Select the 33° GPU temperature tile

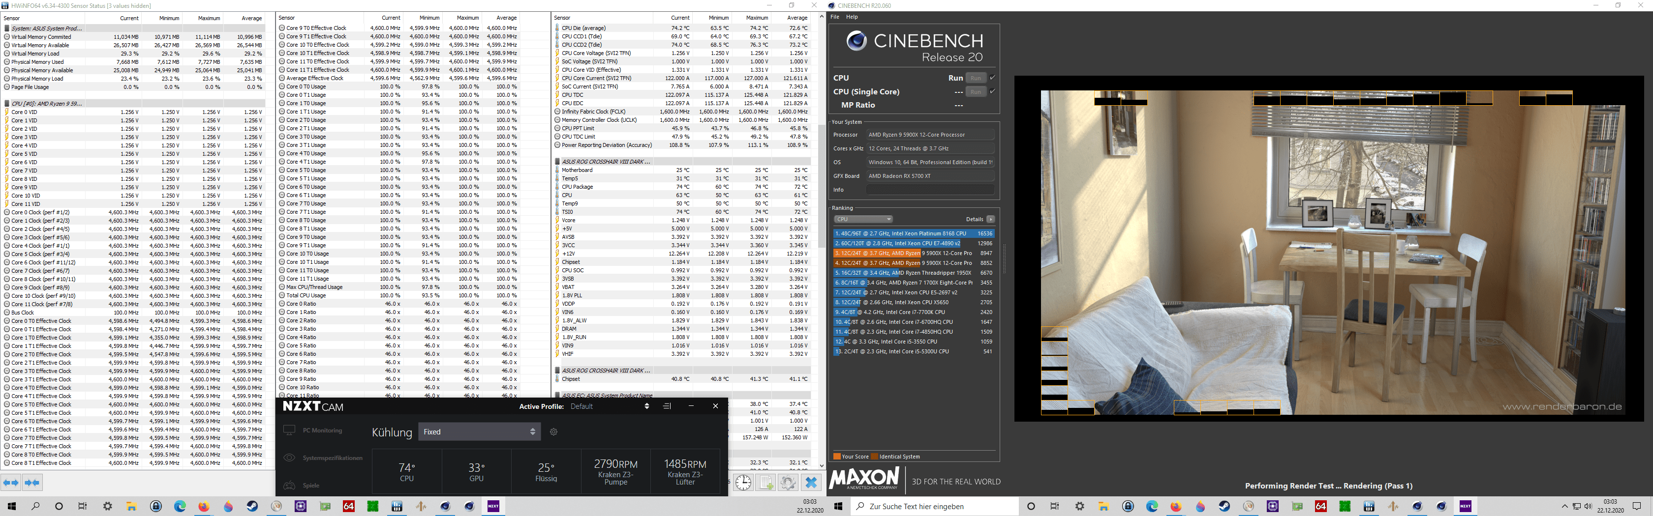[476, 472]
